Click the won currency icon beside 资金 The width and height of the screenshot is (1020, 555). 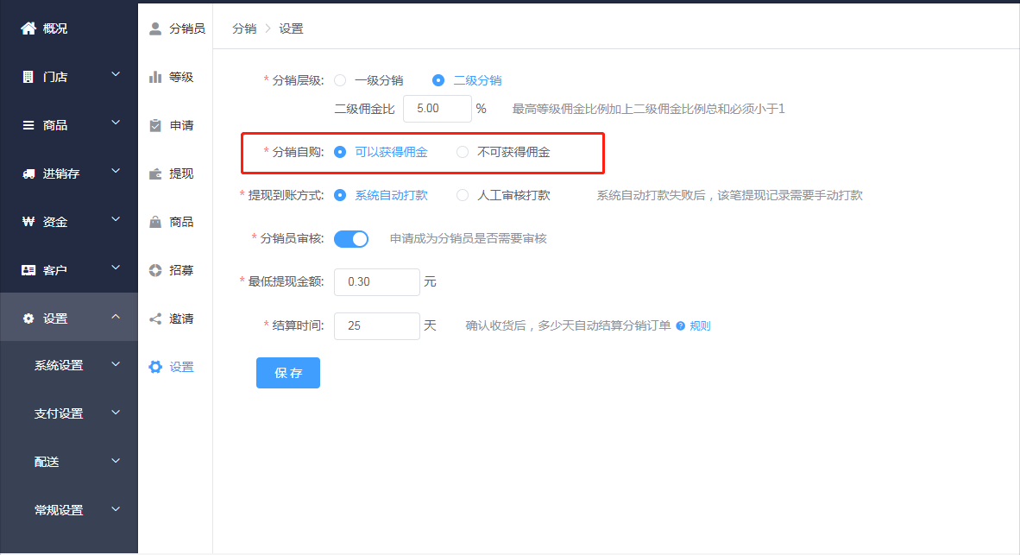(x=28, y=222)
